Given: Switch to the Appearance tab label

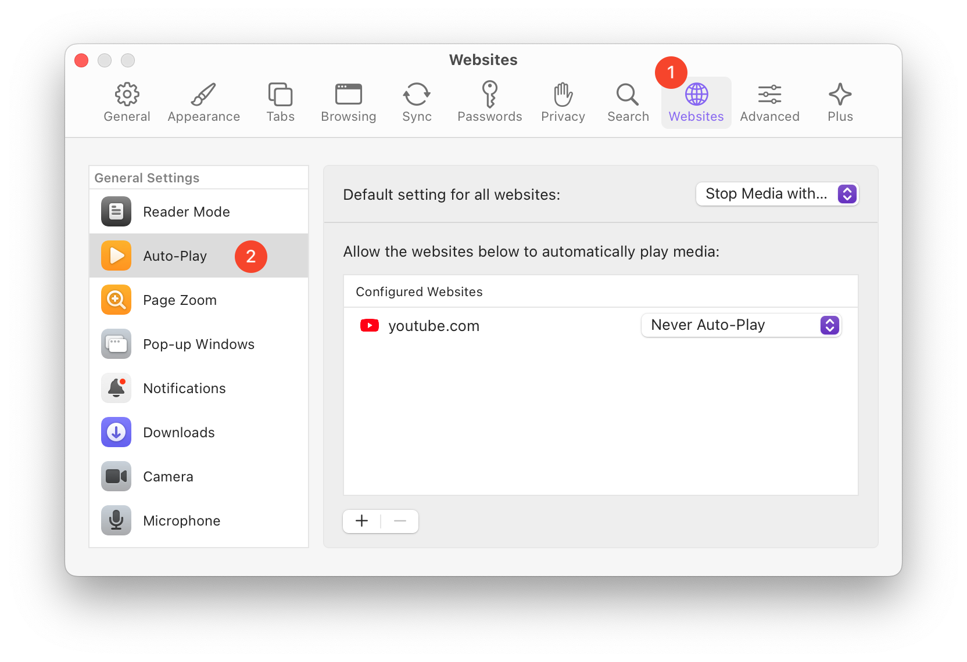Looking at the screenshot, I should click(x=203, y=116).
